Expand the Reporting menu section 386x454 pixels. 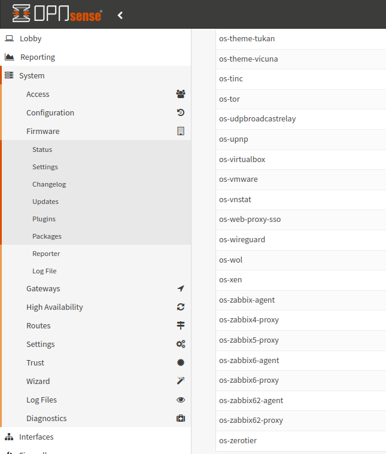[37, 57]
